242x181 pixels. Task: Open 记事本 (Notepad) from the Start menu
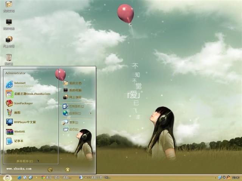tap(14, 141)
